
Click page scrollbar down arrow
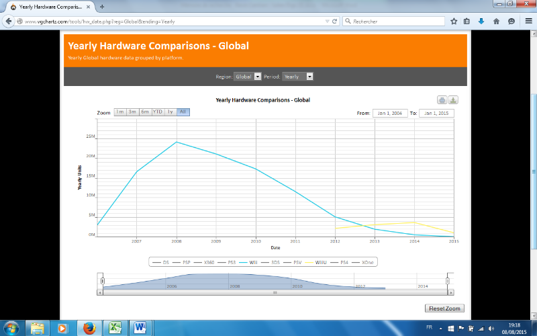click(x=534, y=316)
